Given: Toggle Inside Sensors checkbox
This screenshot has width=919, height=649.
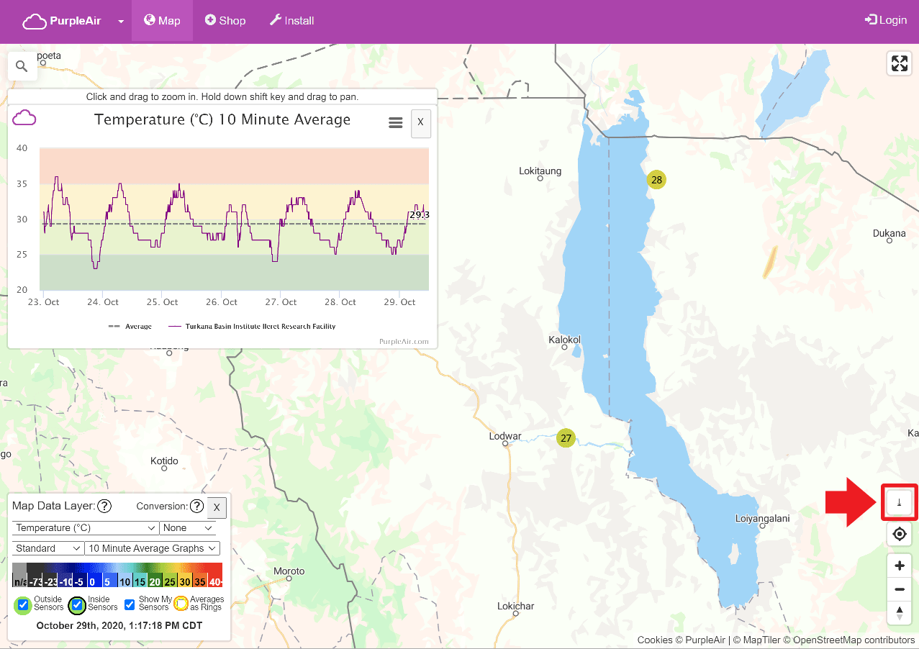Looking at the screenshot, I should point(77,604).
